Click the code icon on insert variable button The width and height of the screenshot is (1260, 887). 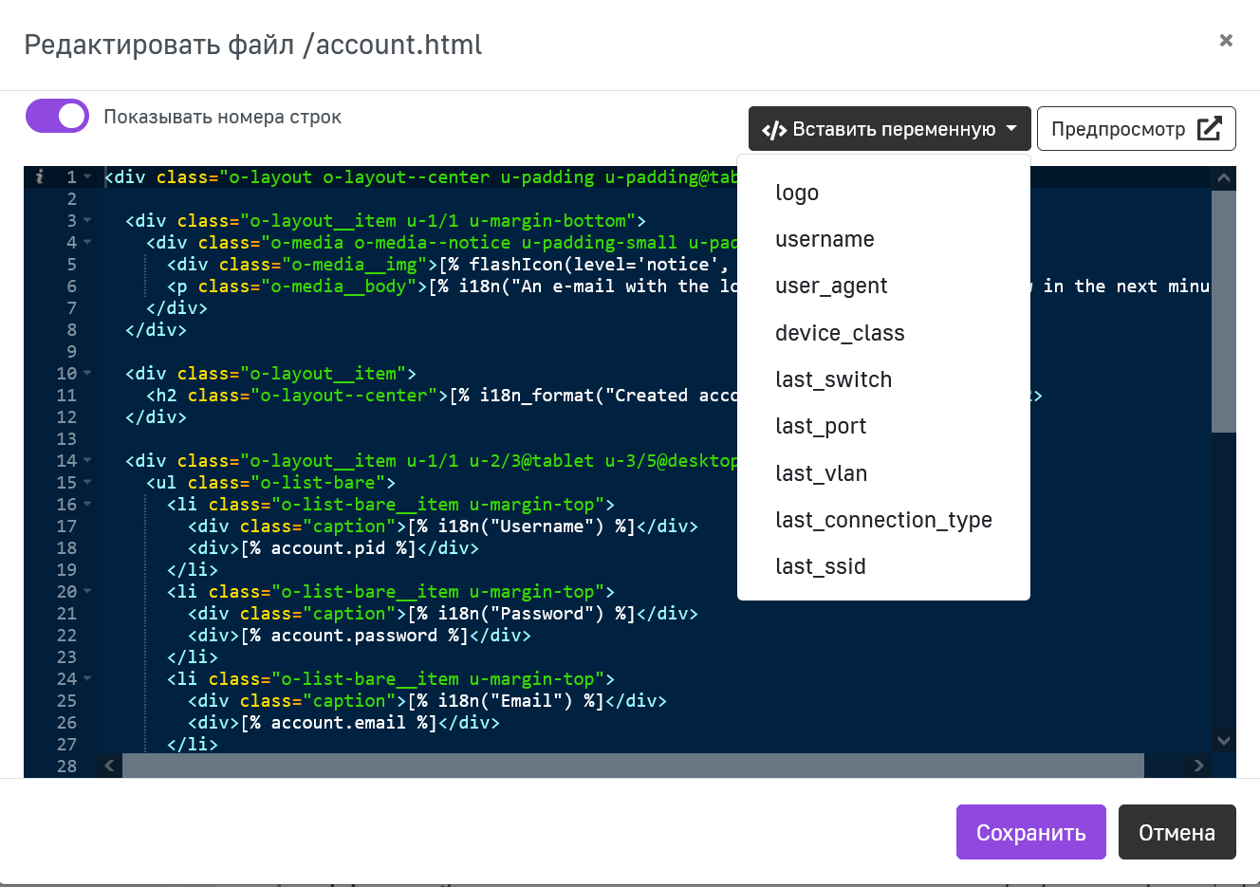coord(774,130)
